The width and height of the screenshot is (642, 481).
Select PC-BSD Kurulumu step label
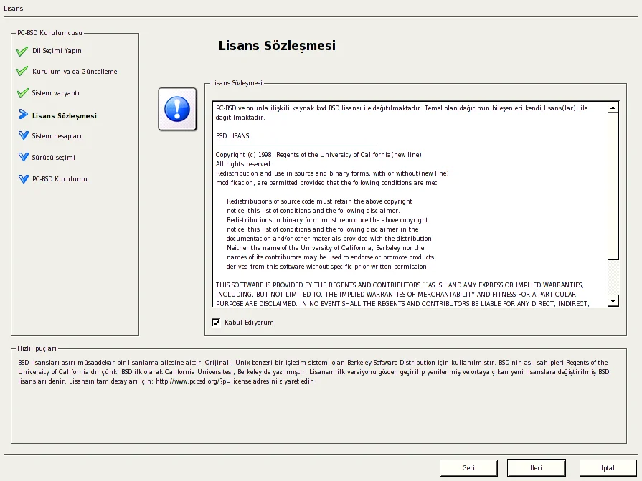60,178
